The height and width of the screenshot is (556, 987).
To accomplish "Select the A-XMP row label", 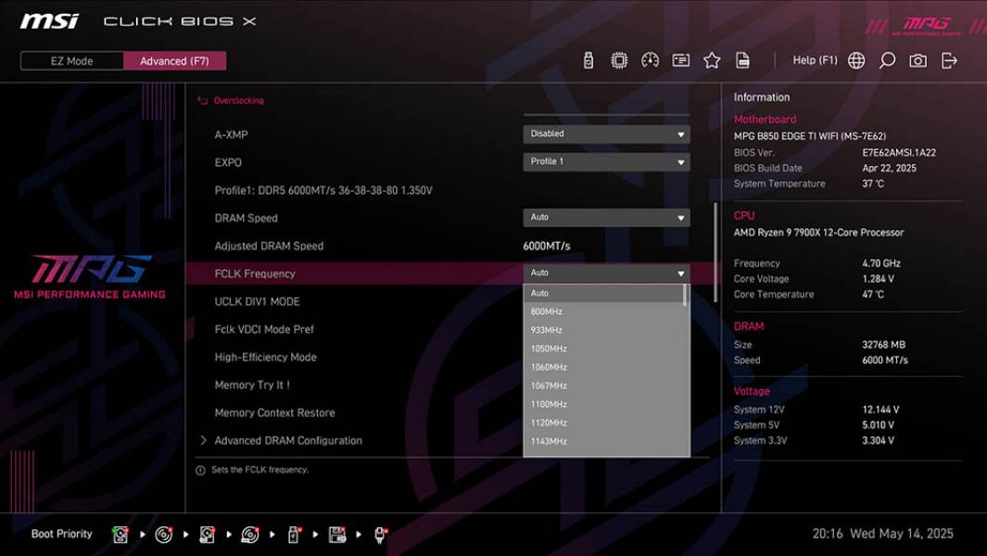I will [231, 134].
